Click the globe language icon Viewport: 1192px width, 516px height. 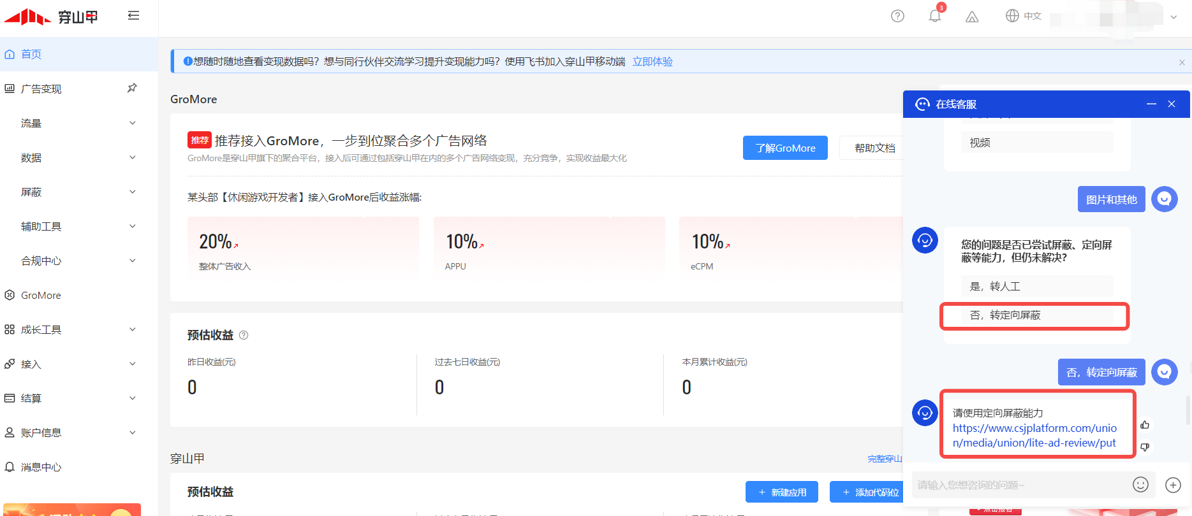coord(1012,16)
